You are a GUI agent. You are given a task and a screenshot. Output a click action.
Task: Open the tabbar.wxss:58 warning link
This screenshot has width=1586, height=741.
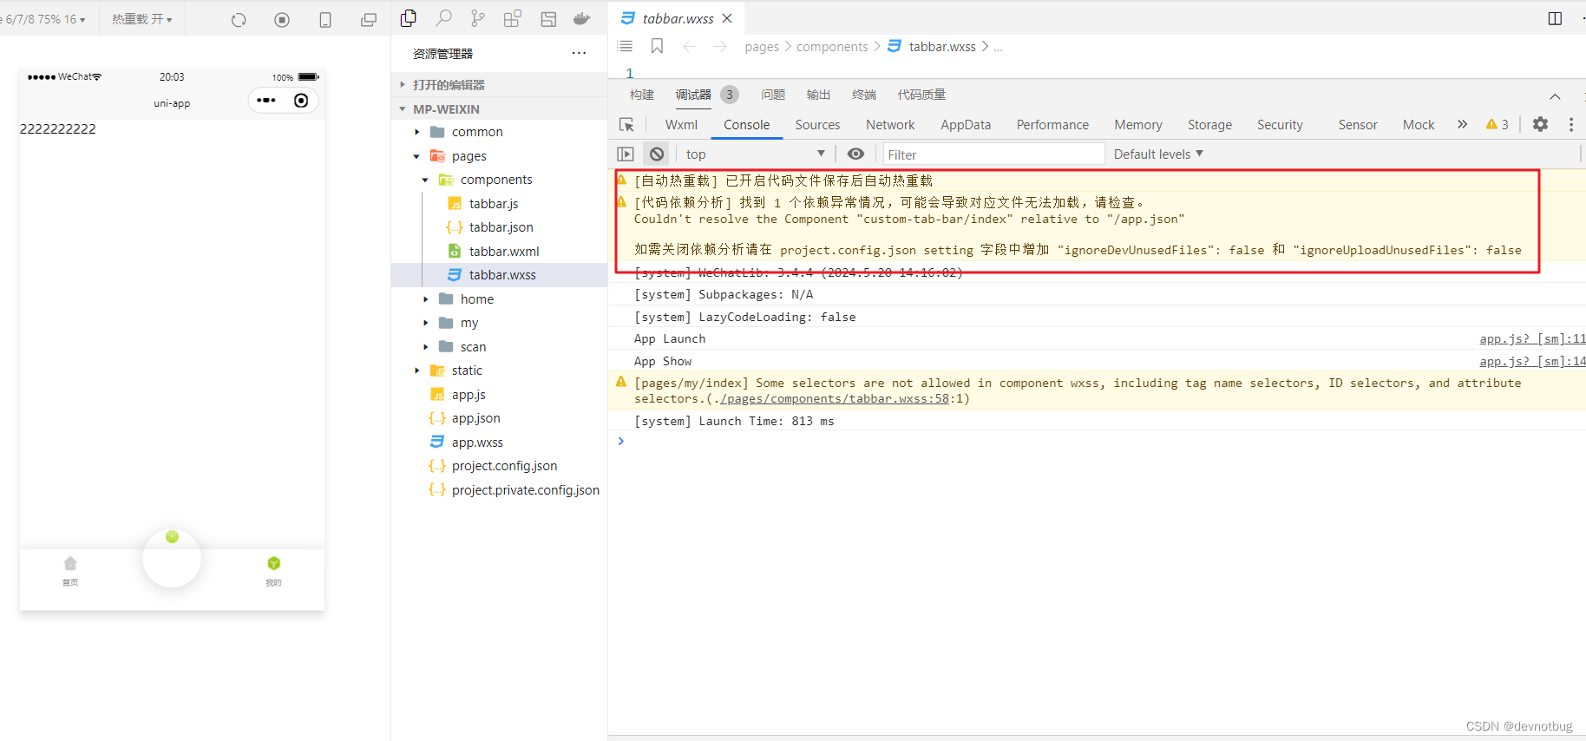(833, 399)
